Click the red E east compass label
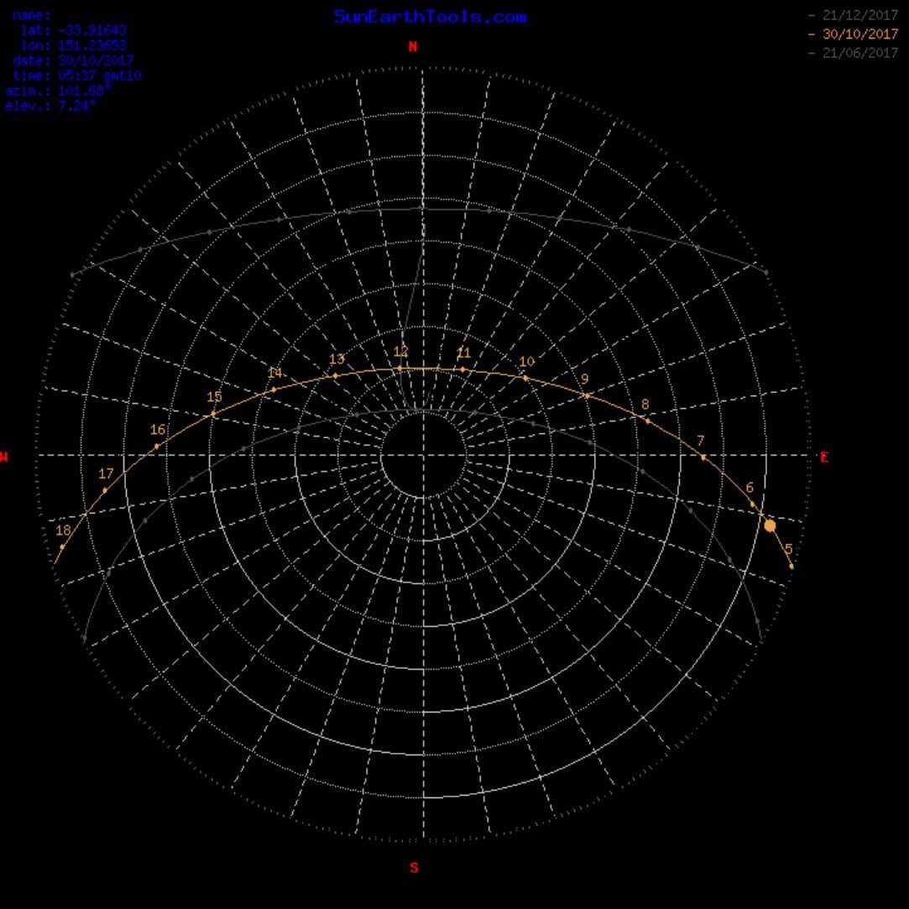 824,457
